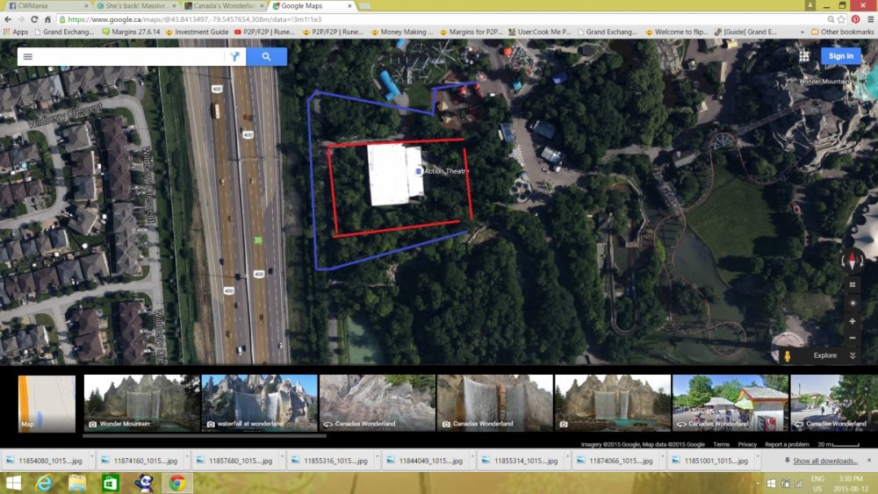Collapse the Explore photo strip
This screenshot has height=494, width=878.
point(852,355)
